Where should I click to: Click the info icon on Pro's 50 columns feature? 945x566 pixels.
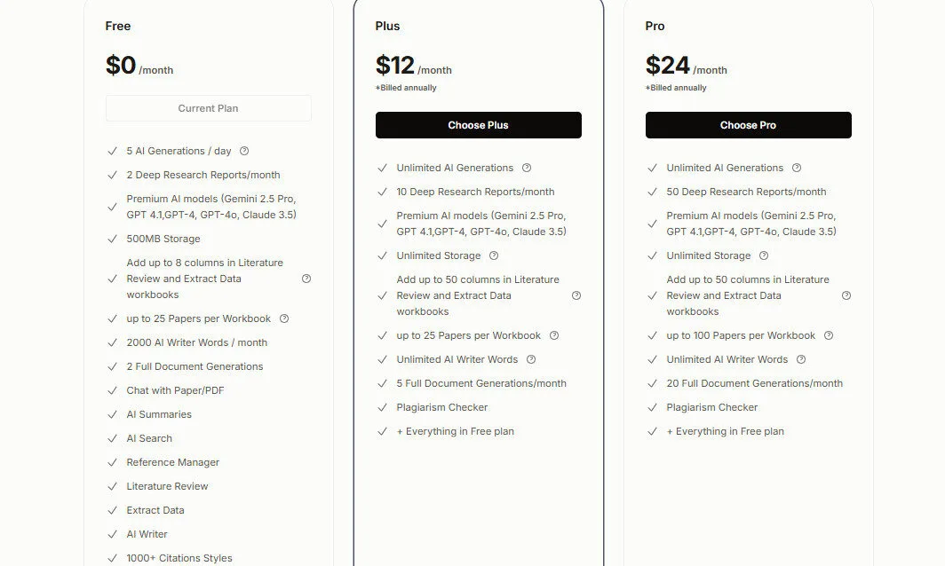pyautogui.click(x=846, y=295)
